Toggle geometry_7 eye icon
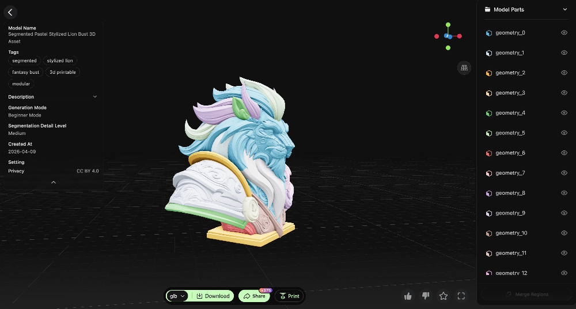 click(x=564, y=173)
